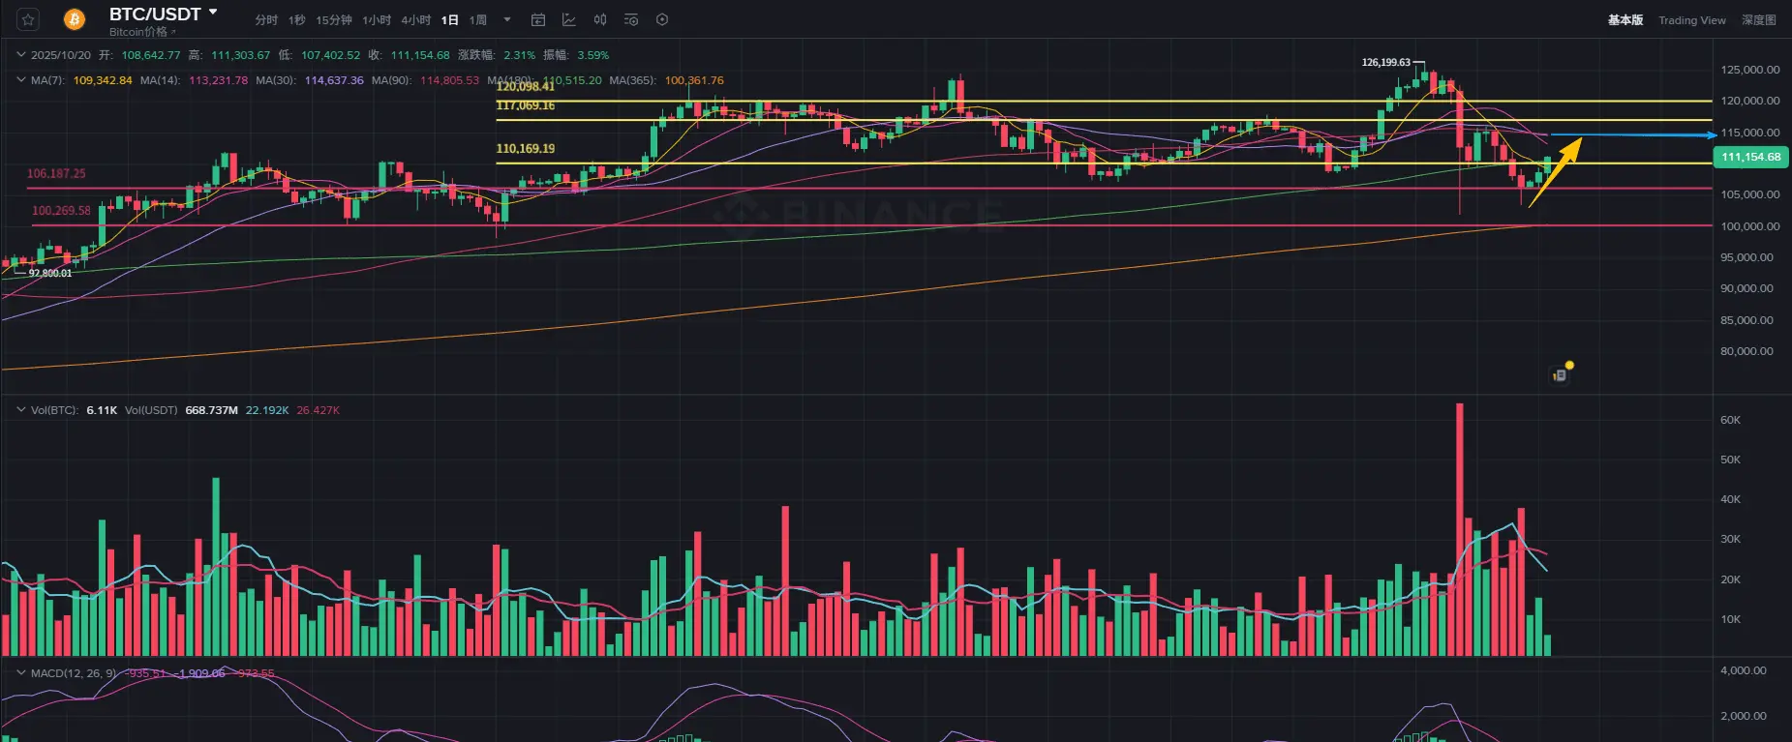Collapse the 2025/10/20 OHLC info row
1792x742 pixels.
pos(21,55)
